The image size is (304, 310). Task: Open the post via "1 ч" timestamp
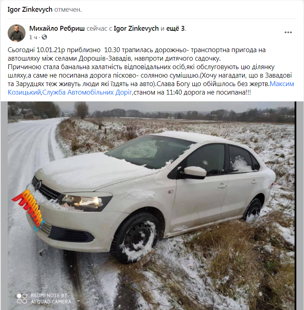[33, 37]
